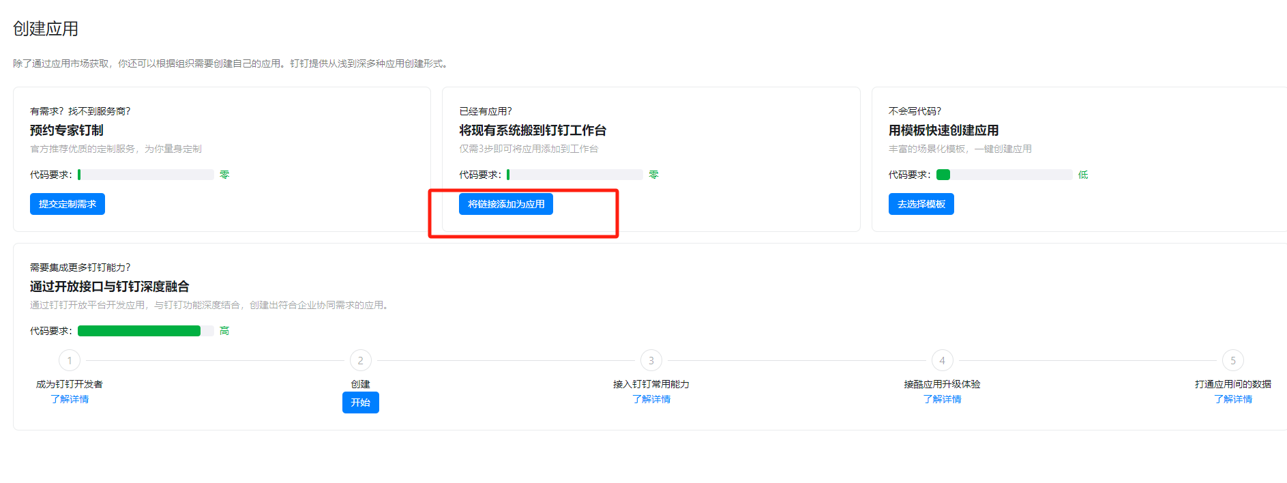Select step 2 circle above 创建

[x=361, y=360]
